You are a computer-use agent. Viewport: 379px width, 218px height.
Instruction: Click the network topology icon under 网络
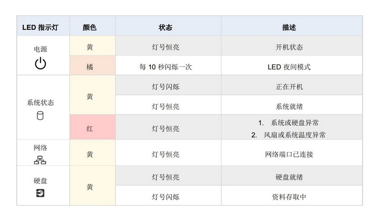click(40, 160)
